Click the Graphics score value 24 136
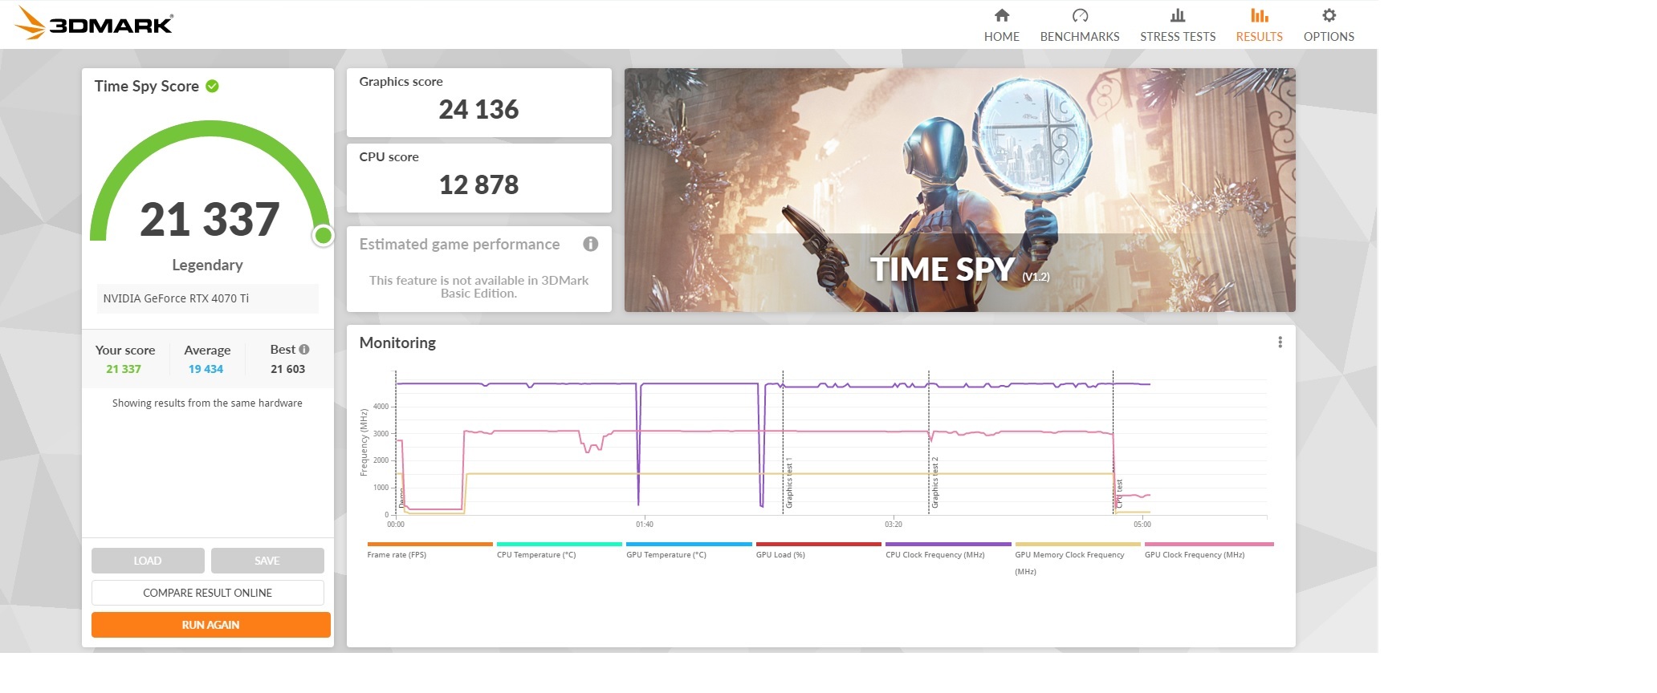The image size is (1657, 693). click(478, 110)
